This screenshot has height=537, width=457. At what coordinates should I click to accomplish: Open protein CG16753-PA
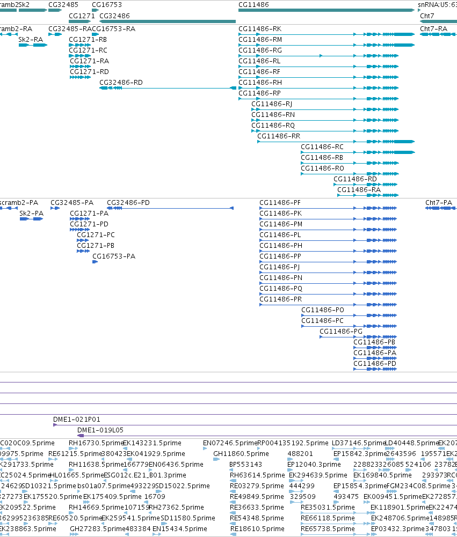[114, 256]
